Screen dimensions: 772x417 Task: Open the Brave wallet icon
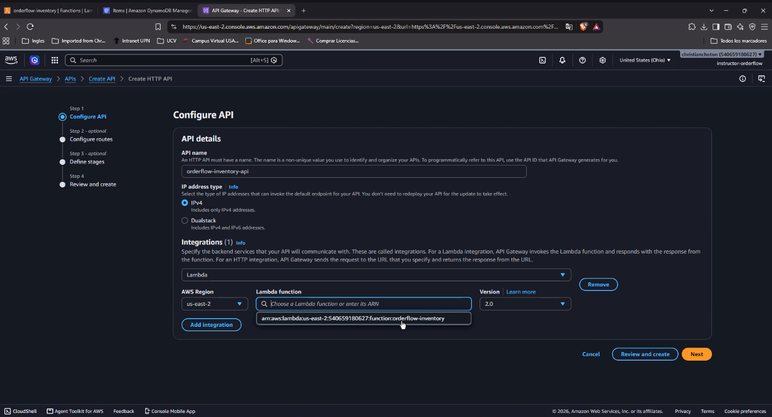(x=728, y=27)
